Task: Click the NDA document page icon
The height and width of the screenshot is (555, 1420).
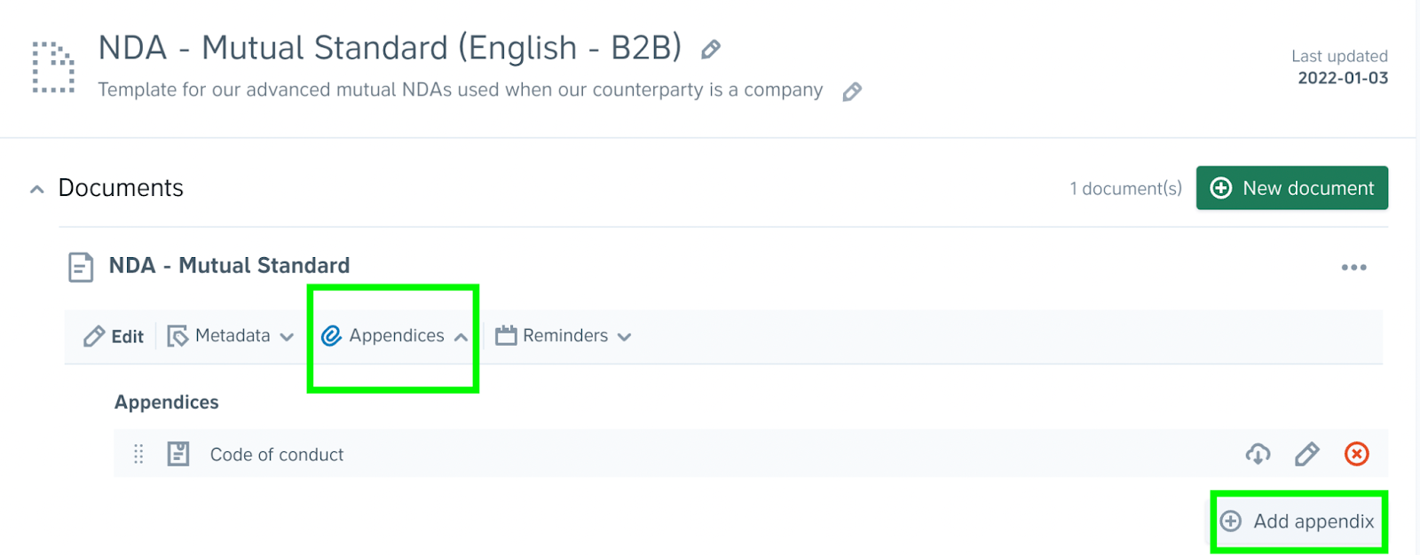Action: coord(81,266)
